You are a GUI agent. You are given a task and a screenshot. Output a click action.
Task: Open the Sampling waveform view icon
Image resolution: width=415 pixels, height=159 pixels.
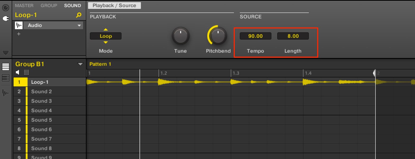pyautogui.click(x=5, y=93)
